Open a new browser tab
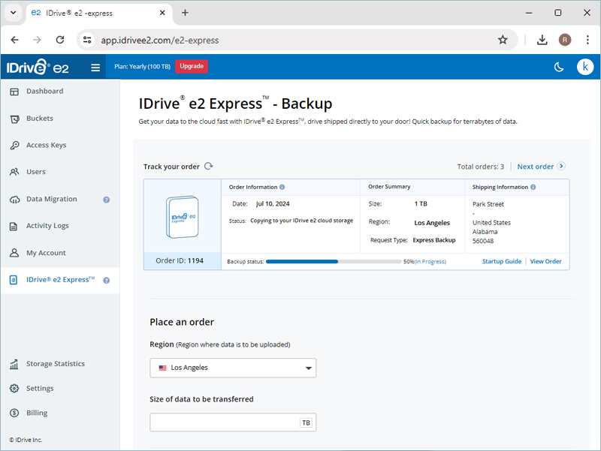The width and height of the screenshot is (601, 451). [x=185, y=13]
